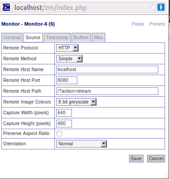
Task: Open the Remote Method Simple dropdown
Action: [x=69, y=58]
